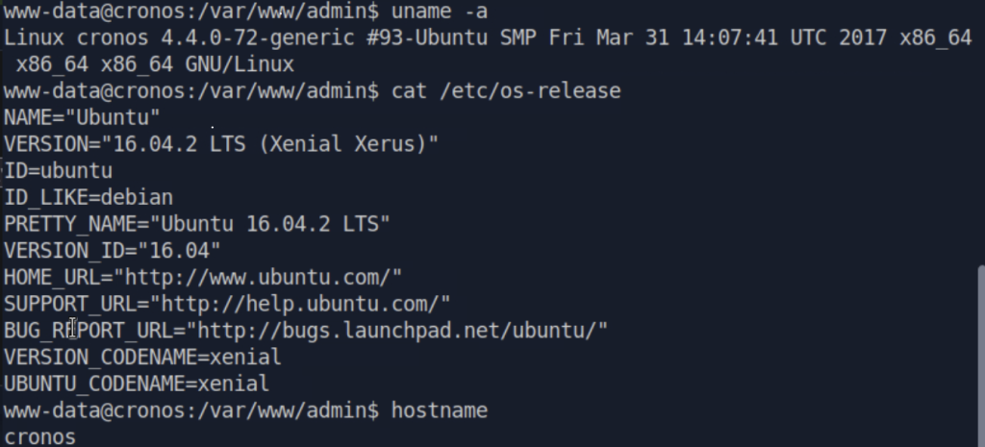
Task: Click the kernel version 4.4.0-72-generic text
Action: pos(253,37)
